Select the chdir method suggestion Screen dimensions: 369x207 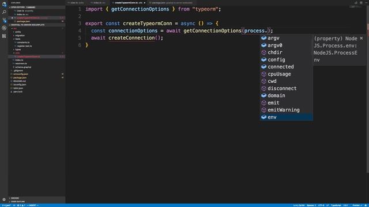pyautogui.click(x=287, y=52)
